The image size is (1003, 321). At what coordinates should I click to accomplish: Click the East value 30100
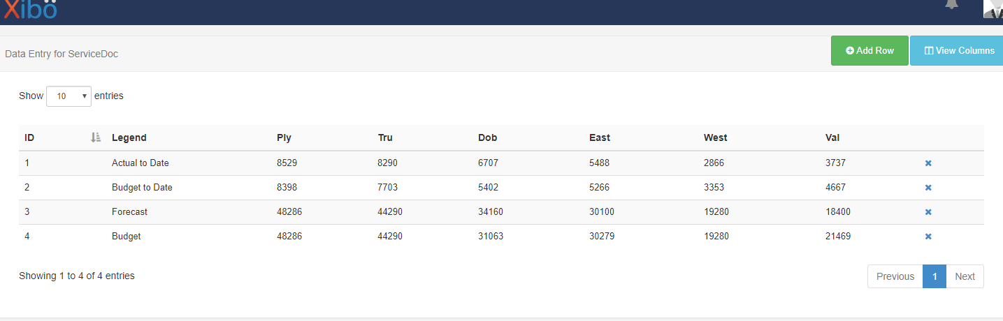click(602, 212)
